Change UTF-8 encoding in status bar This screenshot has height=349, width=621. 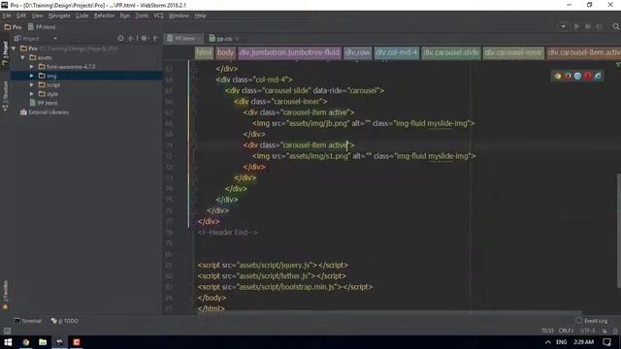pyautogui.click(x=587, y=331)
